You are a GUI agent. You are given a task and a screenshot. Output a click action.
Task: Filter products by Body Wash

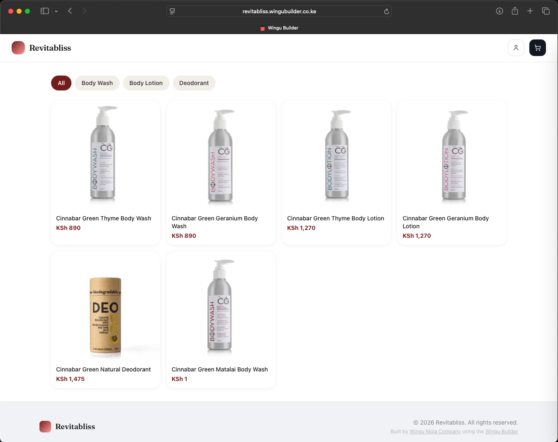(x=97, y=83)
